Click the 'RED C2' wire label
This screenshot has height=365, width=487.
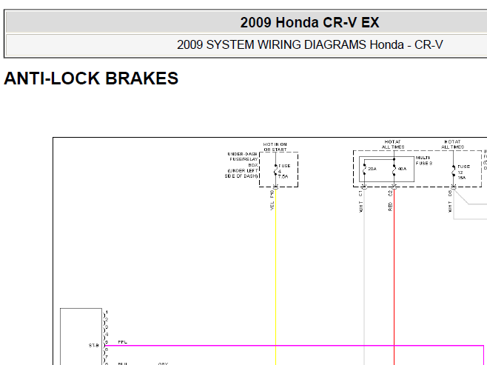390,201
